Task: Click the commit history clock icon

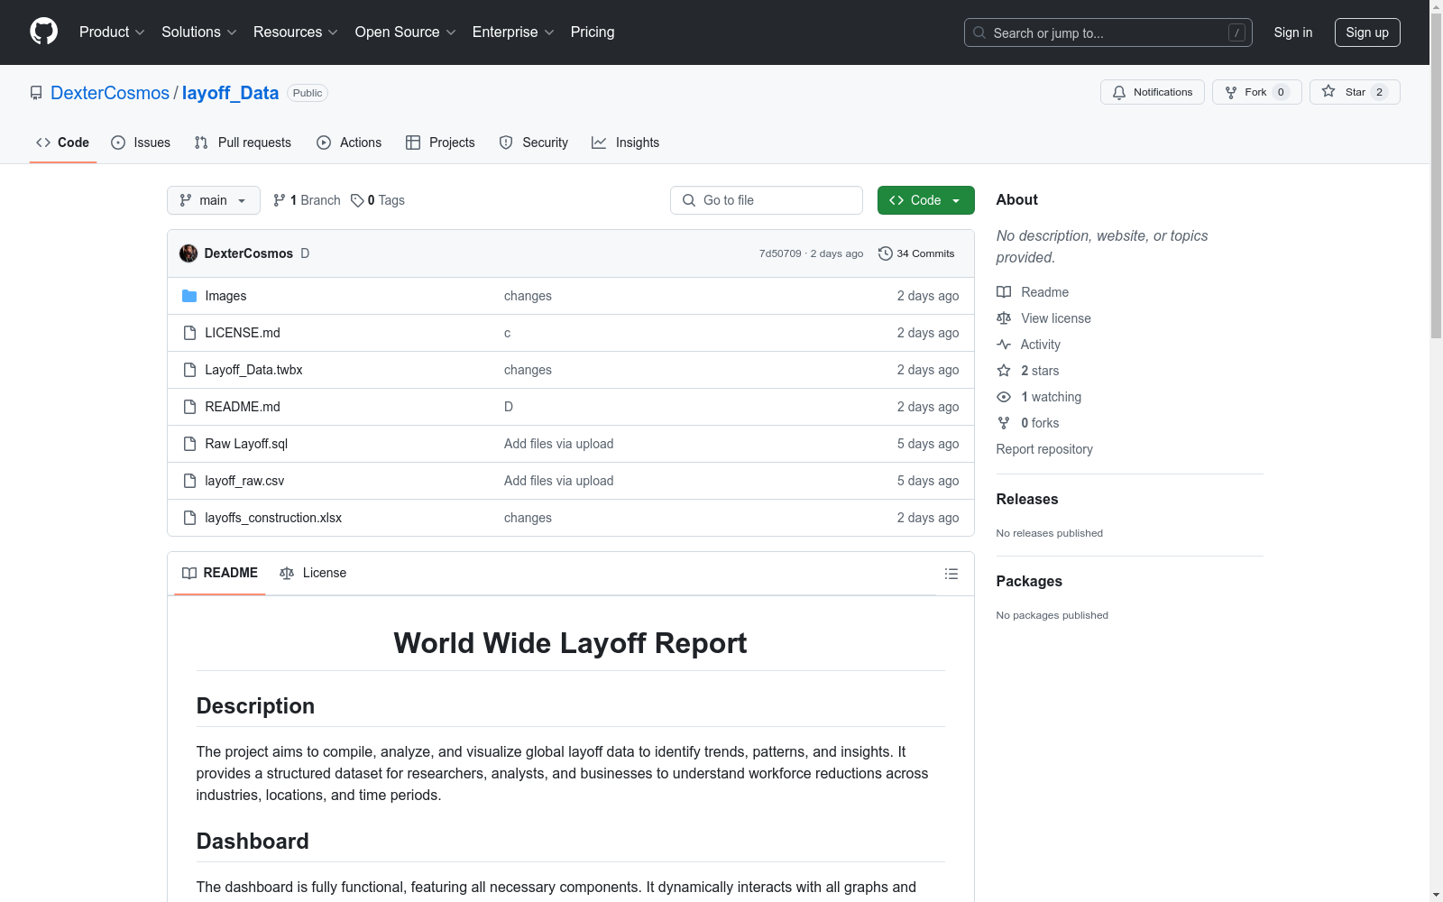Action: [x=886, y=253]
